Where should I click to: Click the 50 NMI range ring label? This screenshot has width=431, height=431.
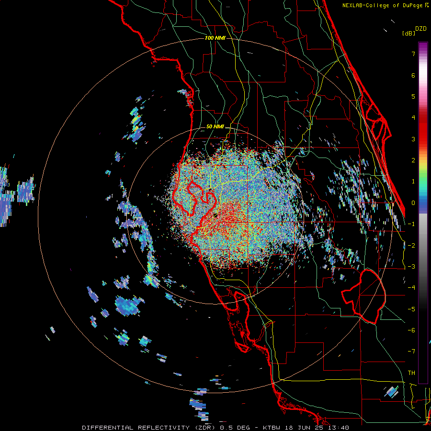tap(215, 126)
